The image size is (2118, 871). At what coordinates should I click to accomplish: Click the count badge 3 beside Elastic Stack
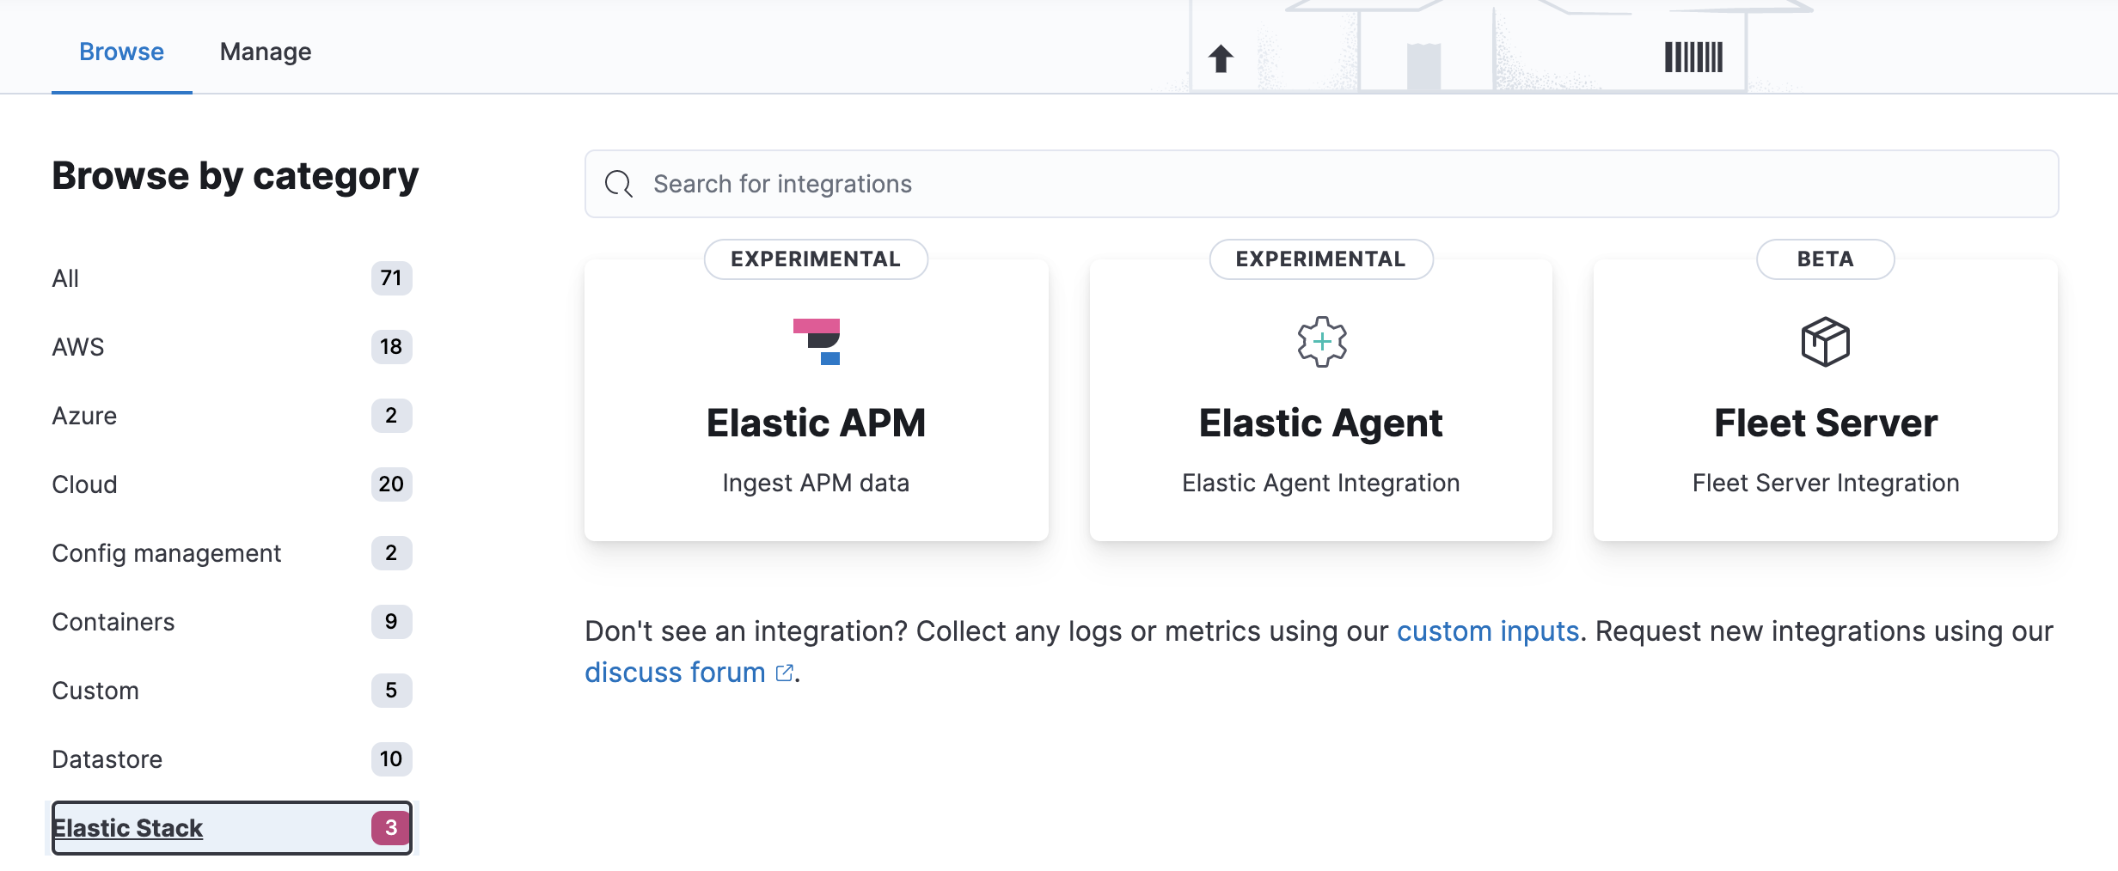[x=391, y=828]
